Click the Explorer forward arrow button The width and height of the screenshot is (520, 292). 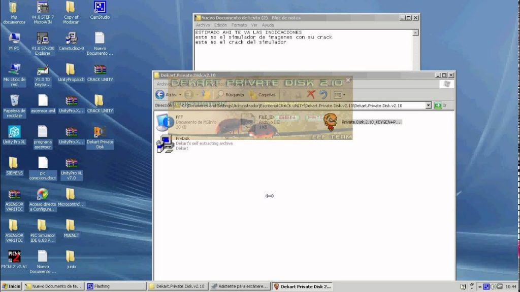(x=189, y=95)
